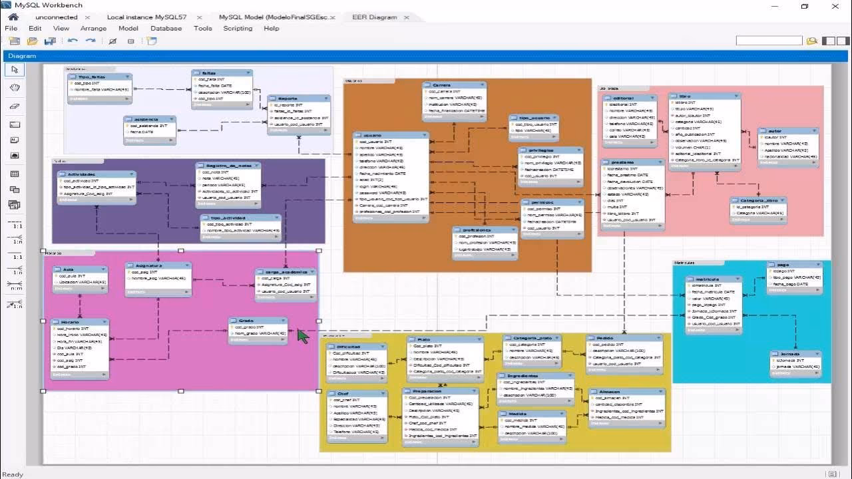This screenshot has height=479, width=852.
Task: Toggle the right sidebar panel visibility
Action: click(844, 41)
